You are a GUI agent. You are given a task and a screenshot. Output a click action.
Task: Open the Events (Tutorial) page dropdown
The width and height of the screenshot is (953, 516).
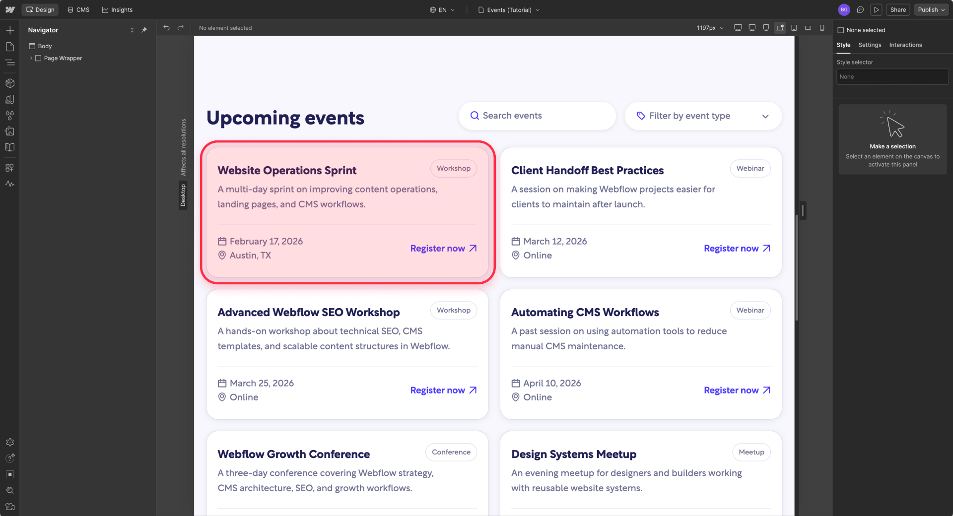[x=509, y=10]
